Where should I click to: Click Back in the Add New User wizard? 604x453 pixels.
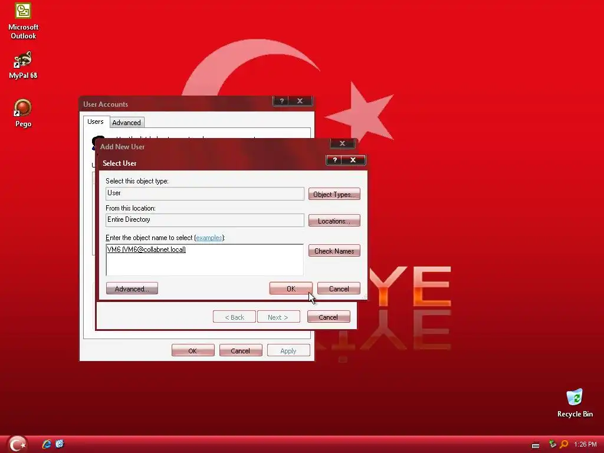click(x=234, y=317)
